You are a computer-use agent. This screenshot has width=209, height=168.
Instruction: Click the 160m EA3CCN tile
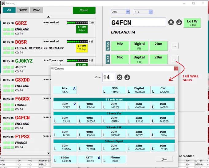pyautogui.click(x=65, y=159)
